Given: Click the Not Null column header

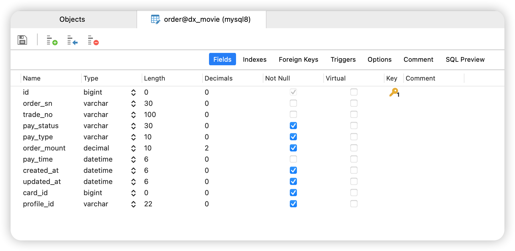Looking at the screenshot, I should [293, 78].
